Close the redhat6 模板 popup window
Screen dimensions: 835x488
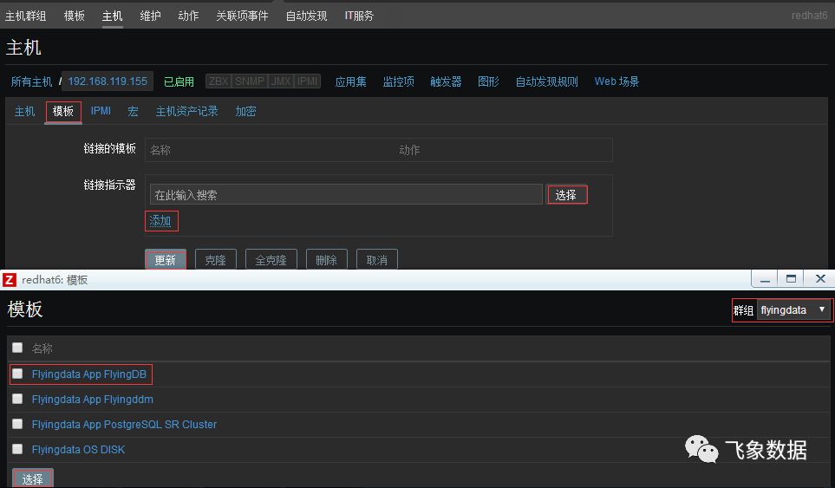pos(820,279)
